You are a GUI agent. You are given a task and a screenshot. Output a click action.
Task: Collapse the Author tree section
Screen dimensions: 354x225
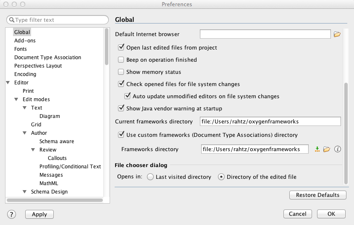tap(25, 133)
